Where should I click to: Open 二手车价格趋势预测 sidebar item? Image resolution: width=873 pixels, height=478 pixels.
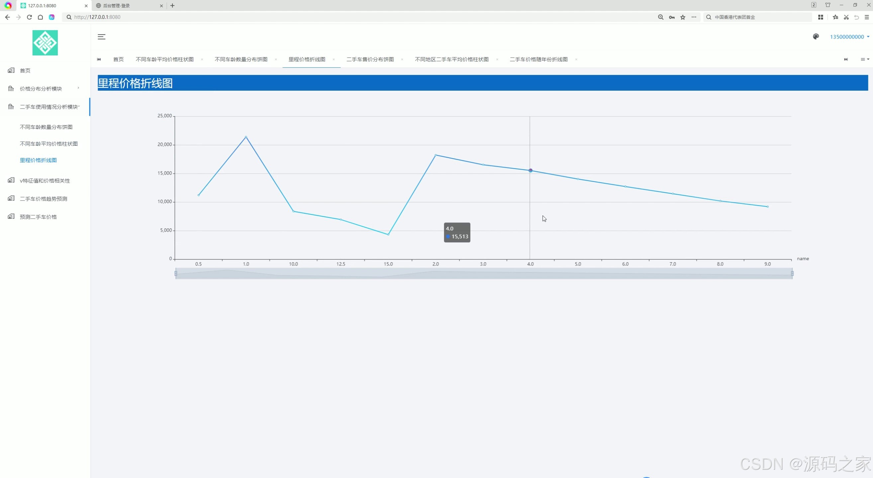pyautogui.click(x=44, y=199)
